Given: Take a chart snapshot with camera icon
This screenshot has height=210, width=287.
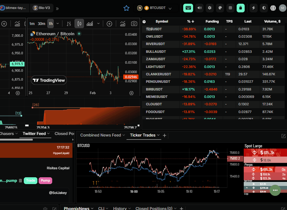Looking at the screenshot, I should 134,24.
